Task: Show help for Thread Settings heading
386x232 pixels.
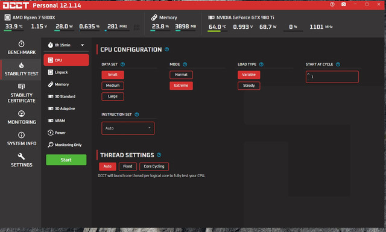Action: tap(159, 155)
